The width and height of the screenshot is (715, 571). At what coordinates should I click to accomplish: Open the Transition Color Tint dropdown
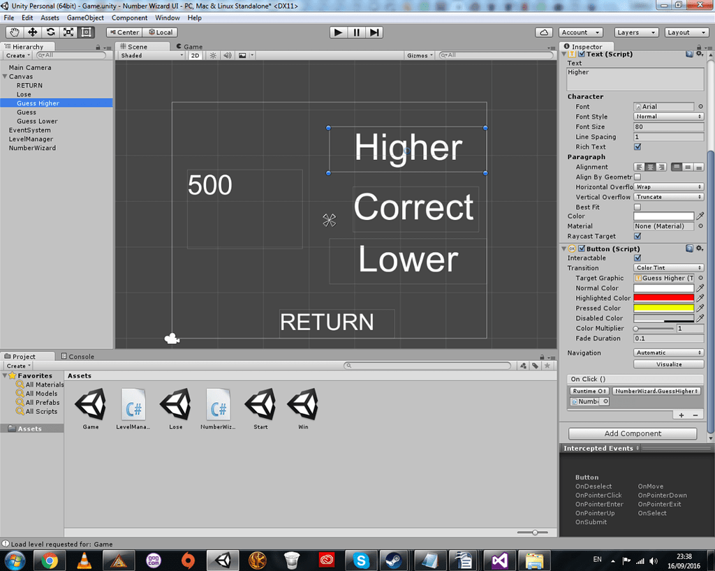click(x=668, y=268)
